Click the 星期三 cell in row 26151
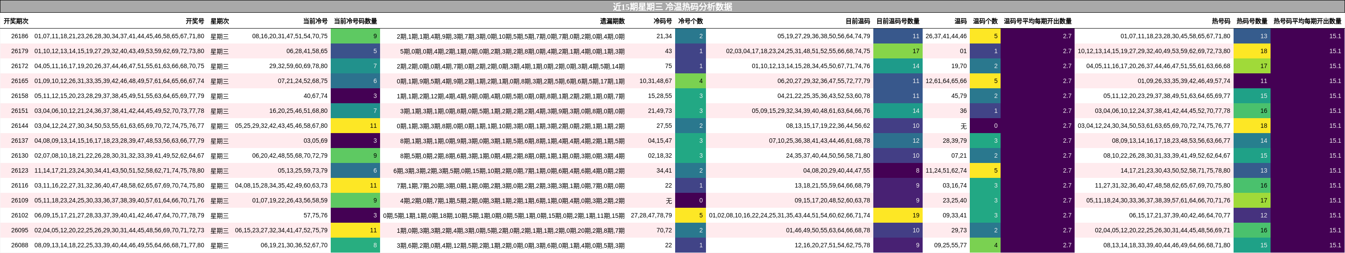 219,111
